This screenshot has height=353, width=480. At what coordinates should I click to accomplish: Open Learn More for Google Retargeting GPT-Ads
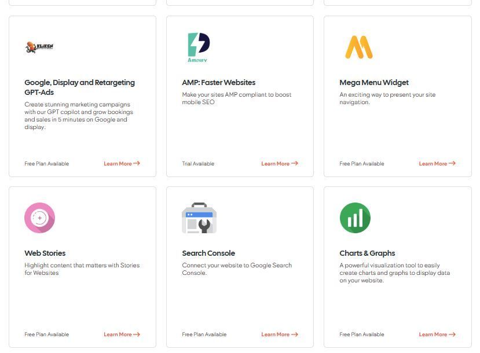click(x=122, y=164)
